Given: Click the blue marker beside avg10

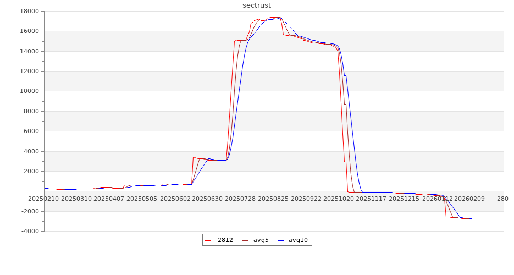Looking at the screenshot, I should [281, 241].
